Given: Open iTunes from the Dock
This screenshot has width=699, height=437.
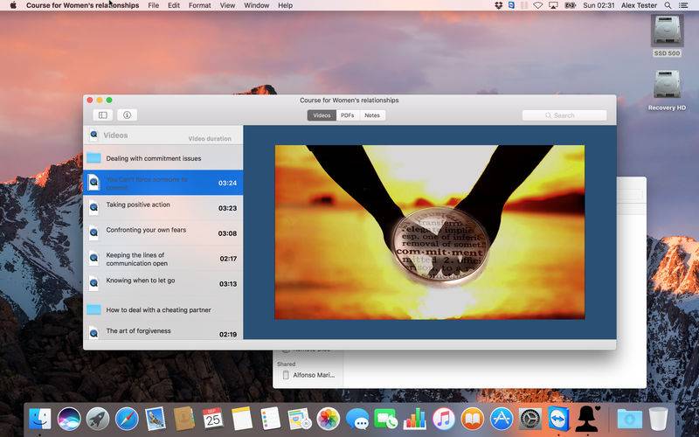Looking at the screenshot, I should tap(444, 420).
